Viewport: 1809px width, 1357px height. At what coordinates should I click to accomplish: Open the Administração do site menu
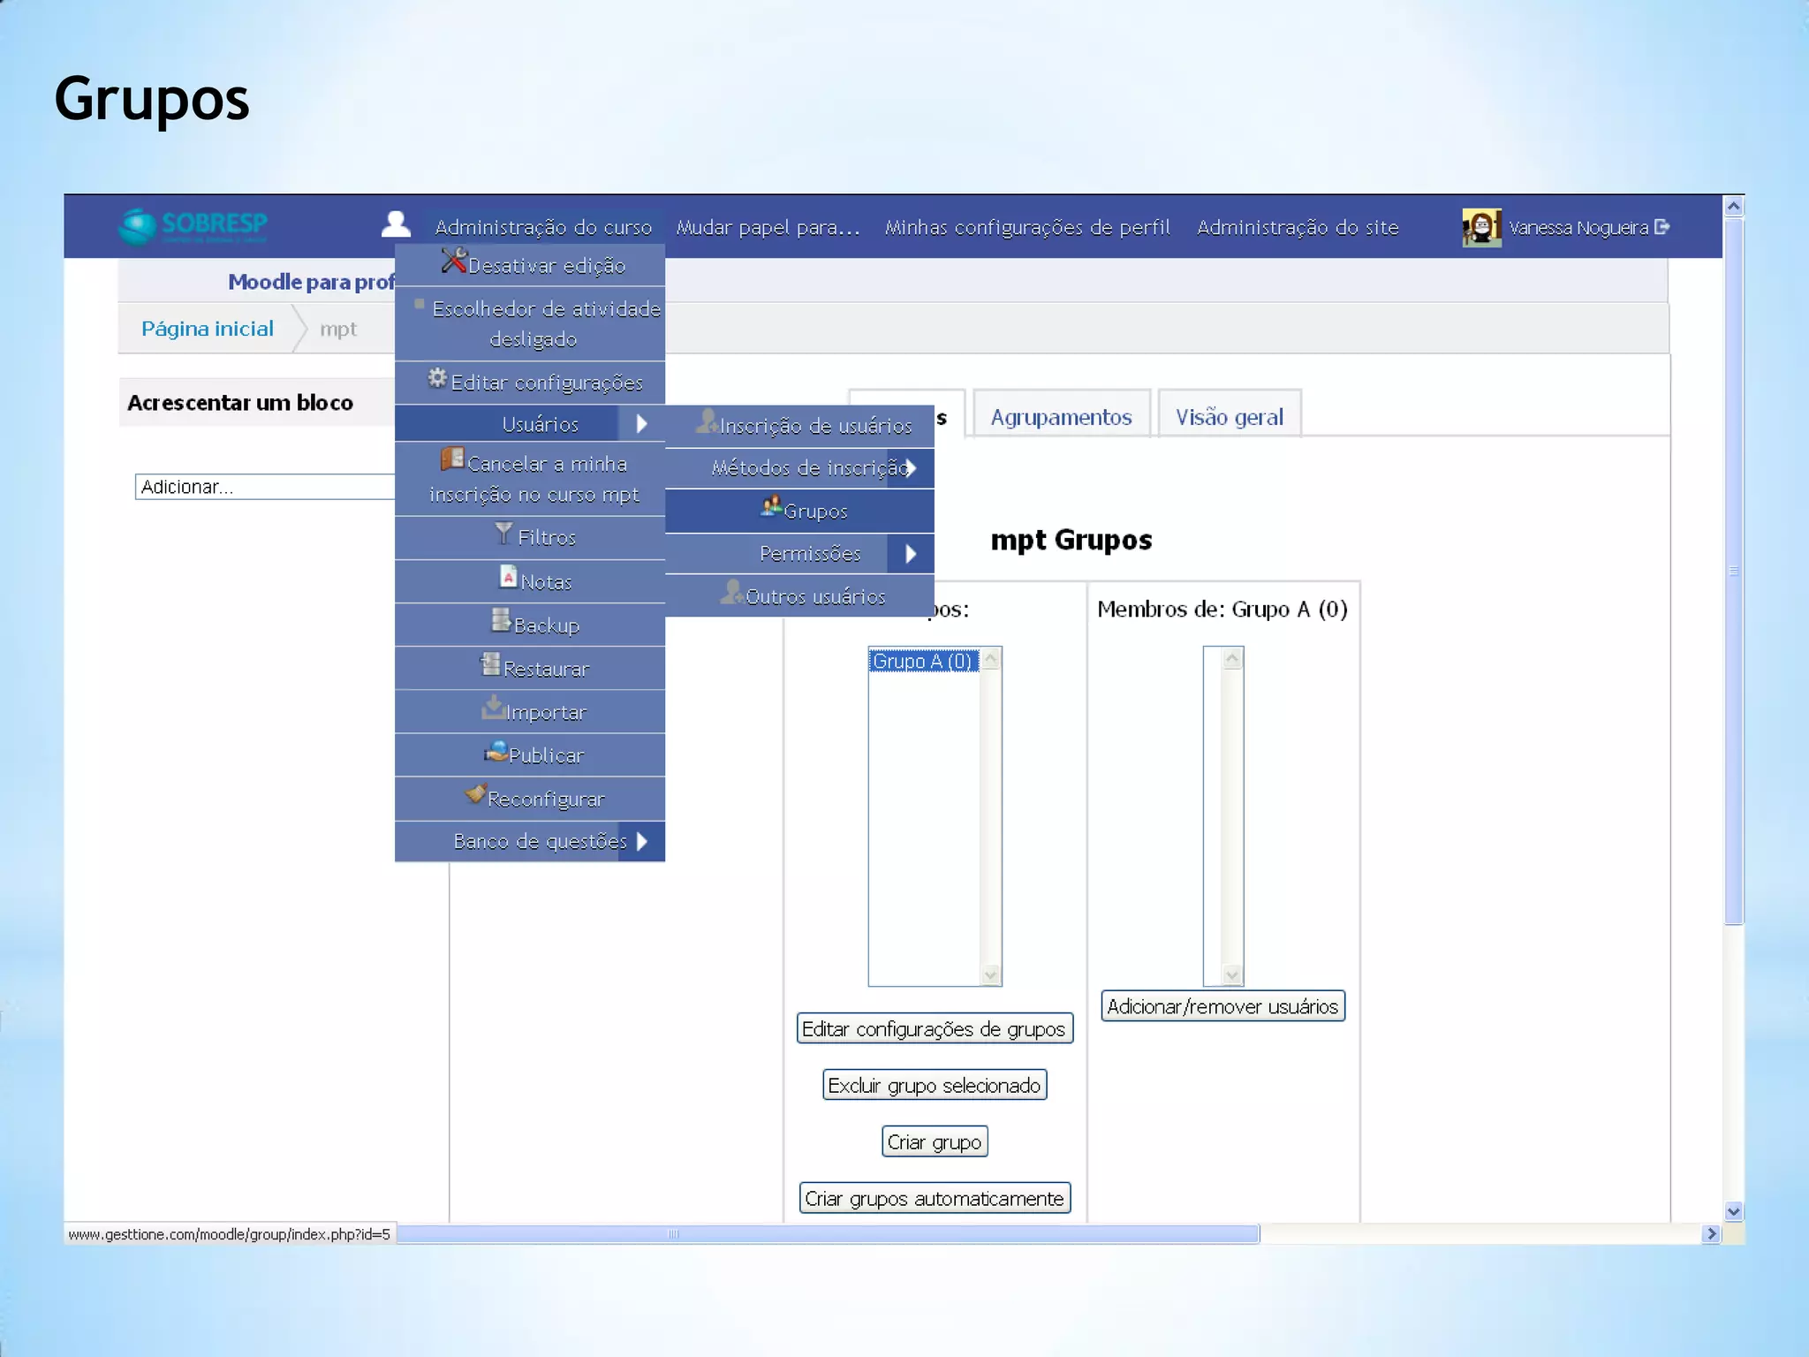point(1297,228)
